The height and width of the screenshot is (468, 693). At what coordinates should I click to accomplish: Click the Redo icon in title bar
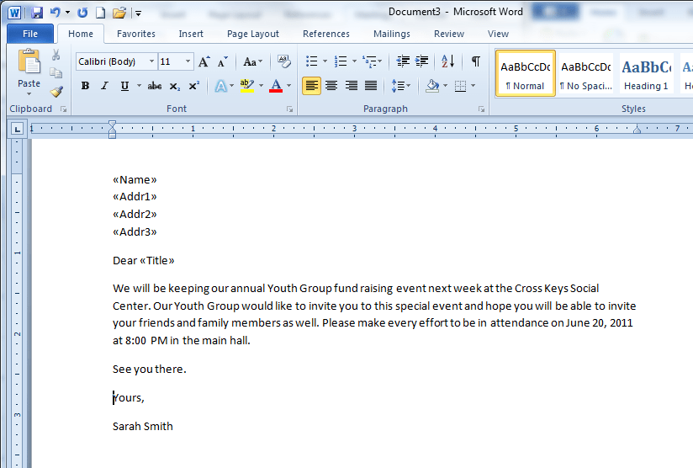point(82,13)
